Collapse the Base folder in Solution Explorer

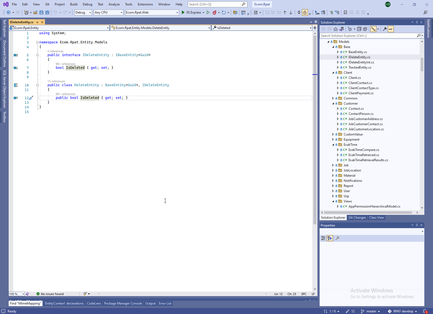click(x=333, y=47)
